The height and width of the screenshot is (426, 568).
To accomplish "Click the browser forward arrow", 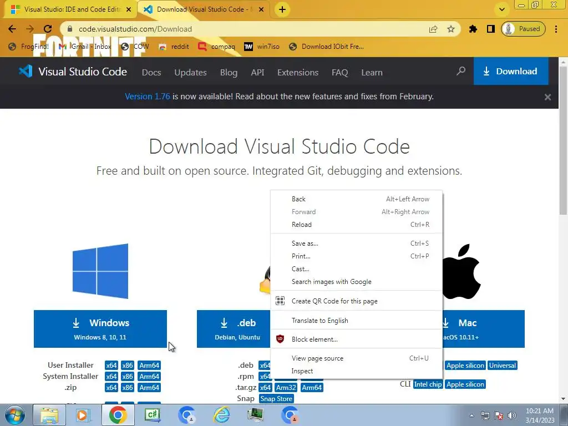I will [30, 29].
